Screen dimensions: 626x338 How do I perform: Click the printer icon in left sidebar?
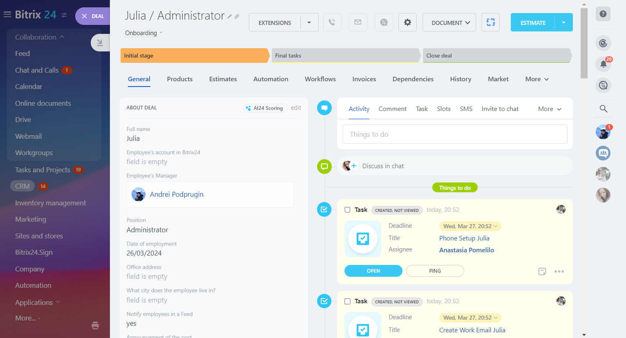tap(95, 325)
